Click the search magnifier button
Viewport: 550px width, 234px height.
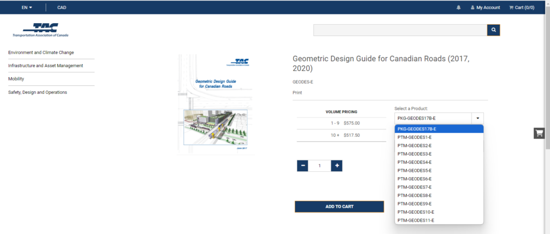[494, 30]
